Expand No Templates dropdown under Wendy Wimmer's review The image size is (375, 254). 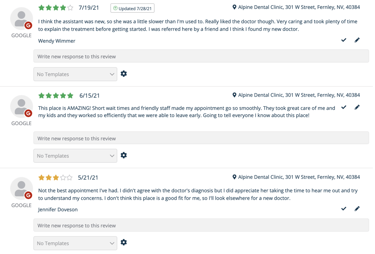[75, 74]
